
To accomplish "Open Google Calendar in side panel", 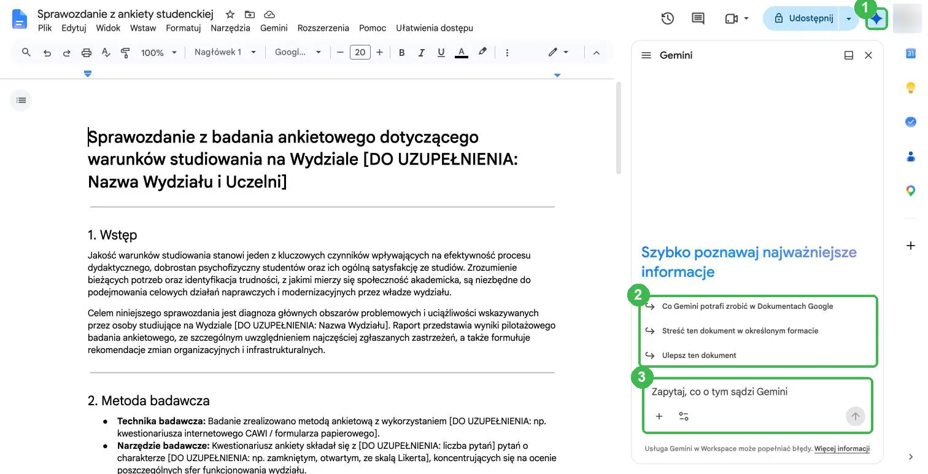I will [911, 53].
